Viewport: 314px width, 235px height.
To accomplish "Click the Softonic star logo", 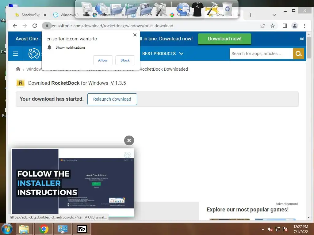I will [34, 54].
